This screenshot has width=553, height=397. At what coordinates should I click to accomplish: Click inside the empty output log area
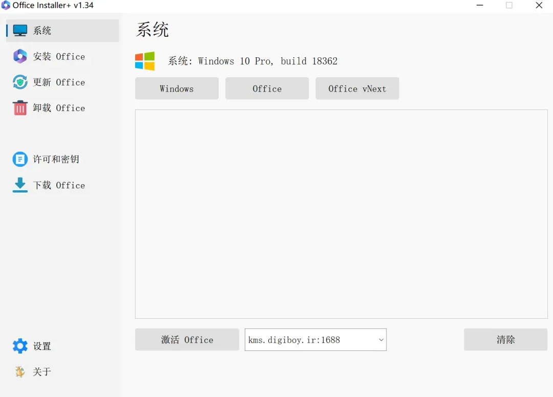(x=342, y=214)
